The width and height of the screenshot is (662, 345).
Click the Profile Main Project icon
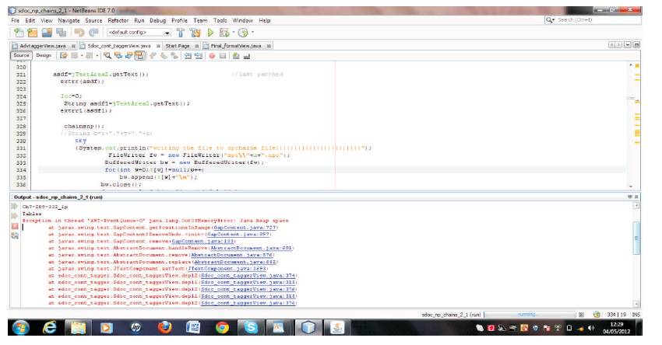(243, 33)
